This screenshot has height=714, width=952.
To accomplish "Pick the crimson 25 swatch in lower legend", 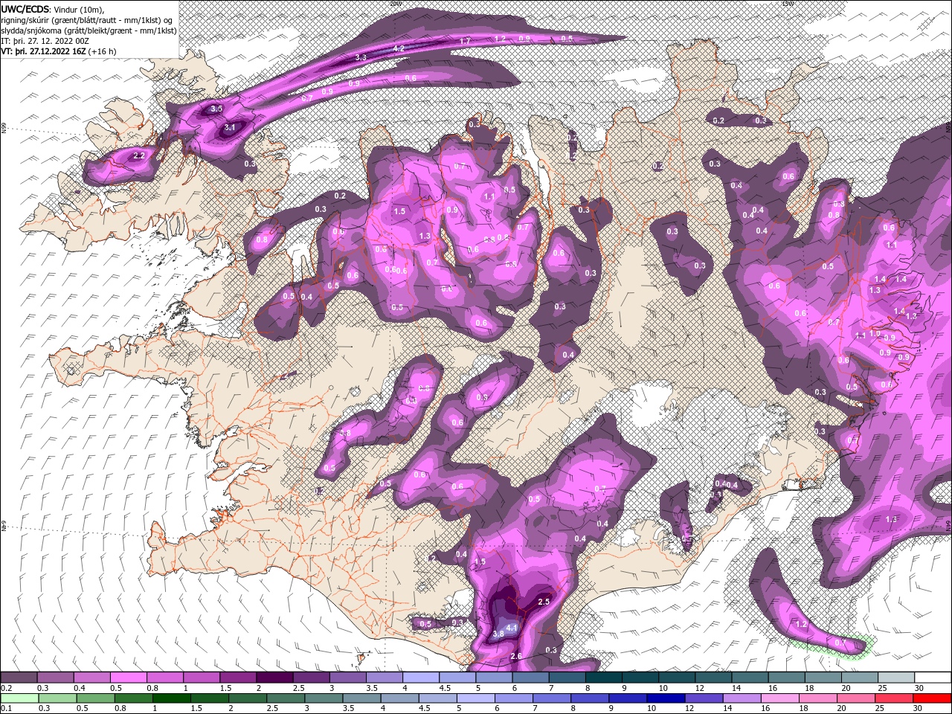I will pyautogui.click(x=893, y=698).
